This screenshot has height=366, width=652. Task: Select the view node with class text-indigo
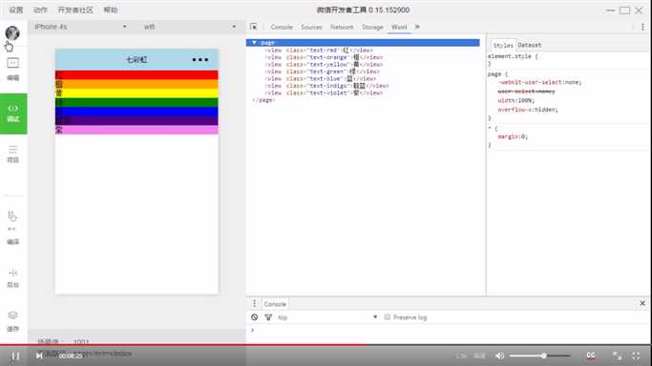pos(326,86)
